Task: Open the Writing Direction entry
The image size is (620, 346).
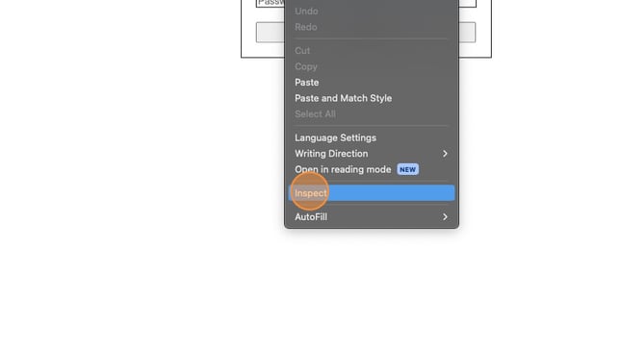Action: pos(372,154)
